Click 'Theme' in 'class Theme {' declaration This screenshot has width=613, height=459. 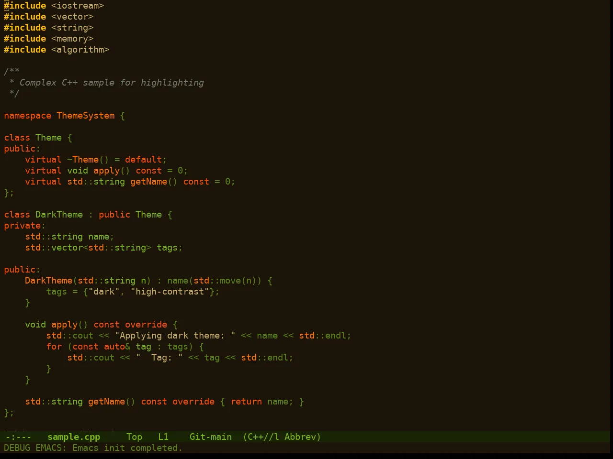click(x=48, y=138)
